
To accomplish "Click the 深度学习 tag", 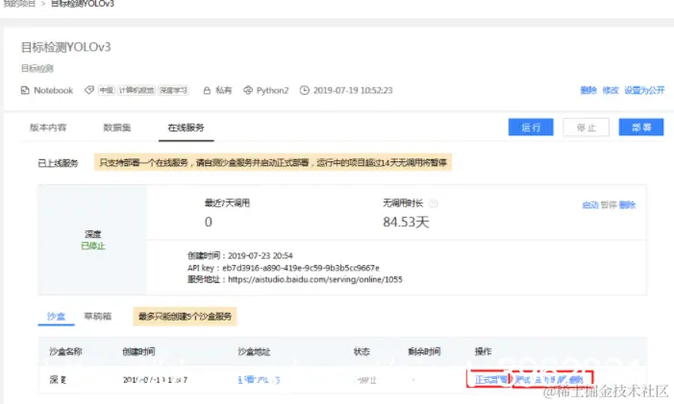I will point(173,90).
